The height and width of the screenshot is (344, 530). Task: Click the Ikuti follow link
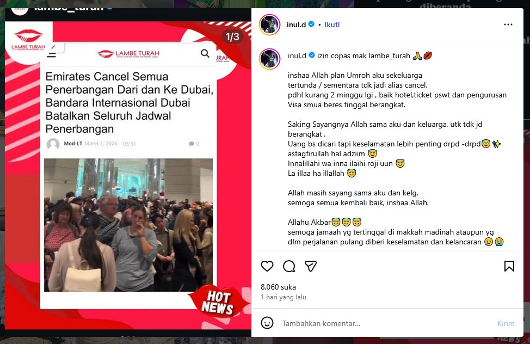click(x=332, y=24)
